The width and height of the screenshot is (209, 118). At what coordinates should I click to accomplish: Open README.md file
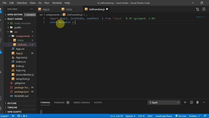point(21,96)
